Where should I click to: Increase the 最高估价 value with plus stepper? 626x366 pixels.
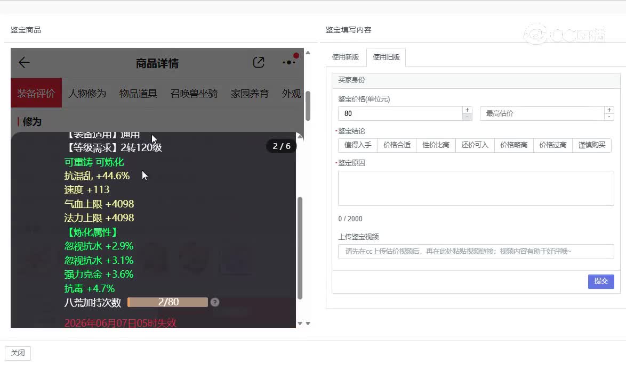coord(609,110)
